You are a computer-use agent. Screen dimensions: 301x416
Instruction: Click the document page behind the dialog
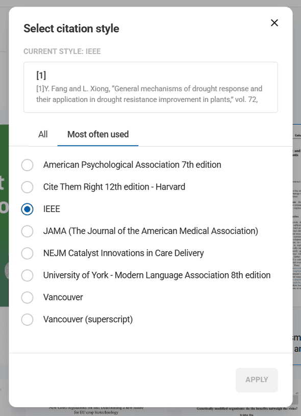[296, 214]
